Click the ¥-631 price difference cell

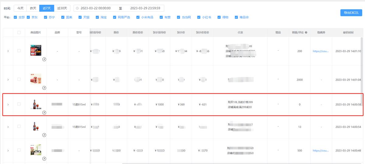[202, 105]
